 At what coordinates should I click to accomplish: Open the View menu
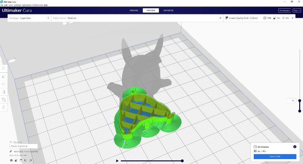[11, 5]
